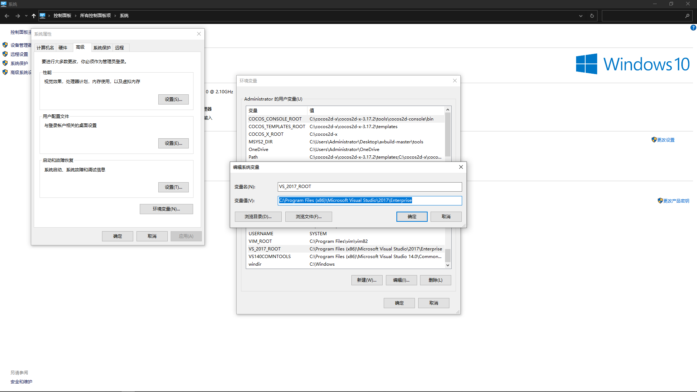Confirm the edit system variable dialog 确定
The width and height of the screenshot is (697, 392).
412,216
